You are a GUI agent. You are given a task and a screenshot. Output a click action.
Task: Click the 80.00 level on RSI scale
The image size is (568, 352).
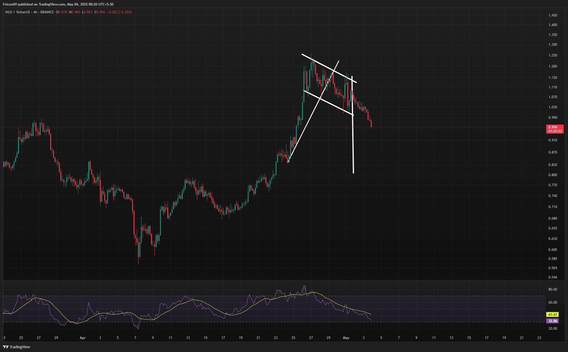[553, 289]
